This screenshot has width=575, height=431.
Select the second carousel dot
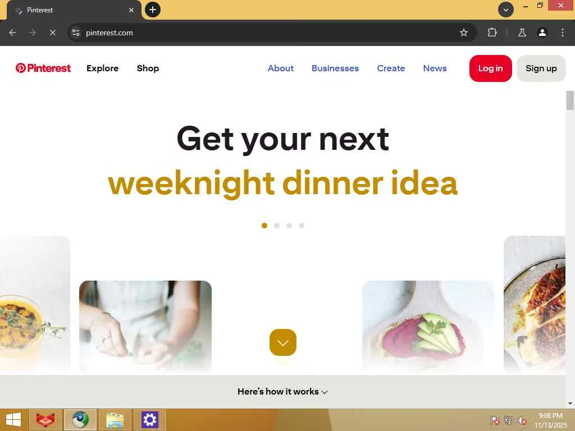click(277, 226)
